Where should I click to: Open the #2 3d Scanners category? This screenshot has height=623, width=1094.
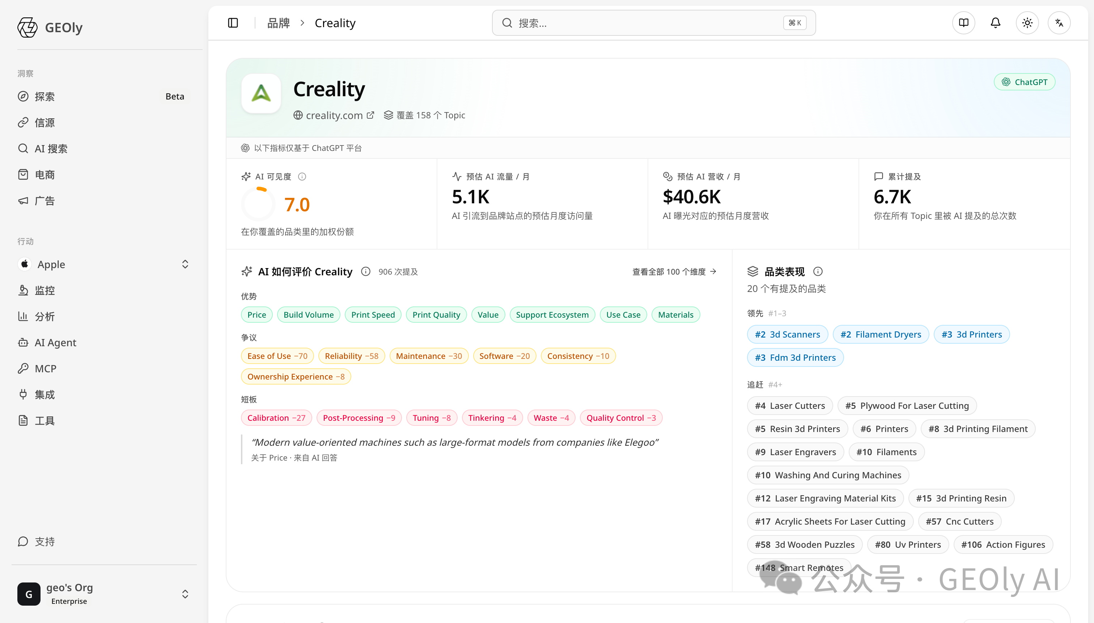787,335
